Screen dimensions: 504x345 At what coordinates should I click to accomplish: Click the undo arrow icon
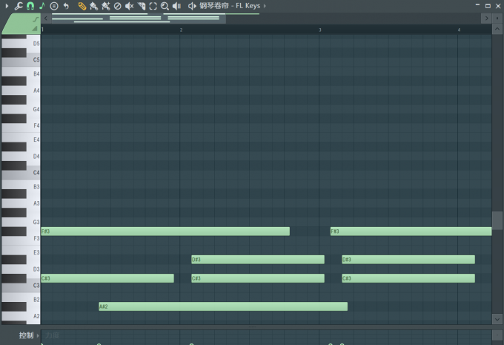(x=66, y=6)
